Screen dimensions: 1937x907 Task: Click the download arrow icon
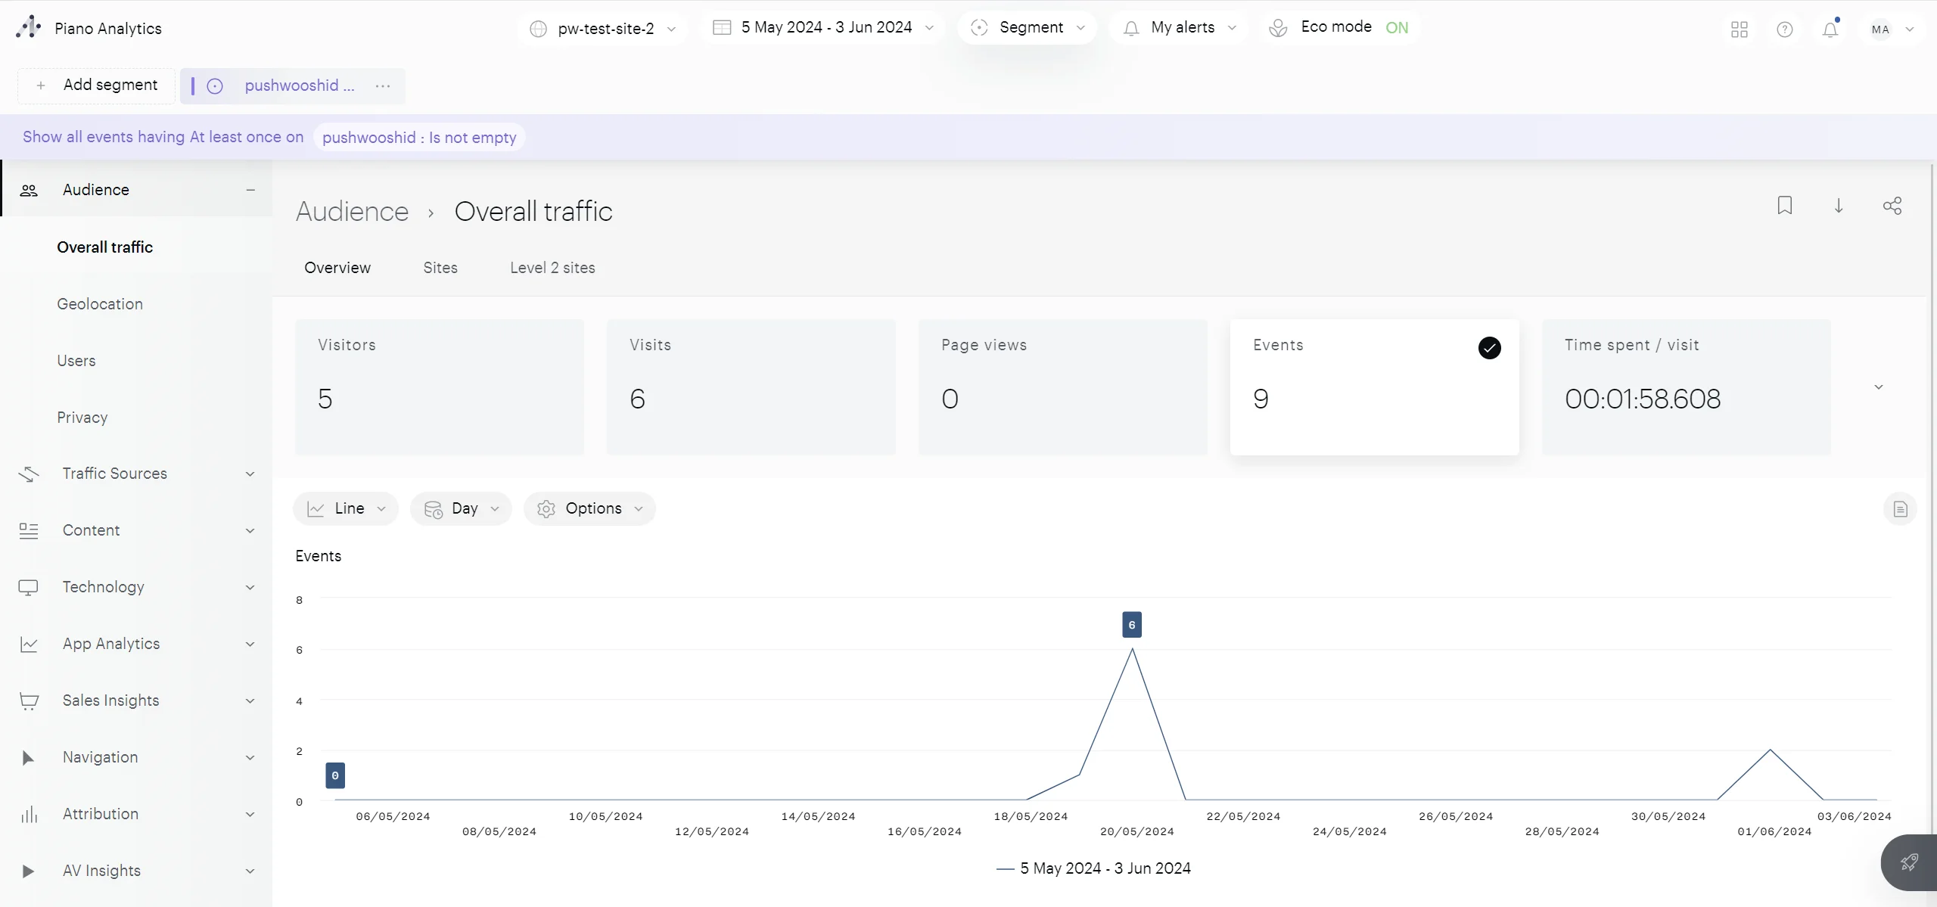tap(1838, 206)
